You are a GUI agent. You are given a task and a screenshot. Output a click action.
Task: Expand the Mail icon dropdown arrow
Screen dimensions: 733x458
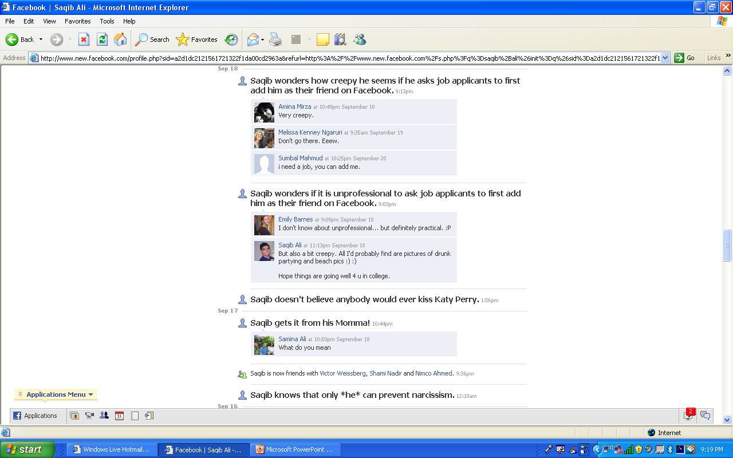tap(262, 40)
